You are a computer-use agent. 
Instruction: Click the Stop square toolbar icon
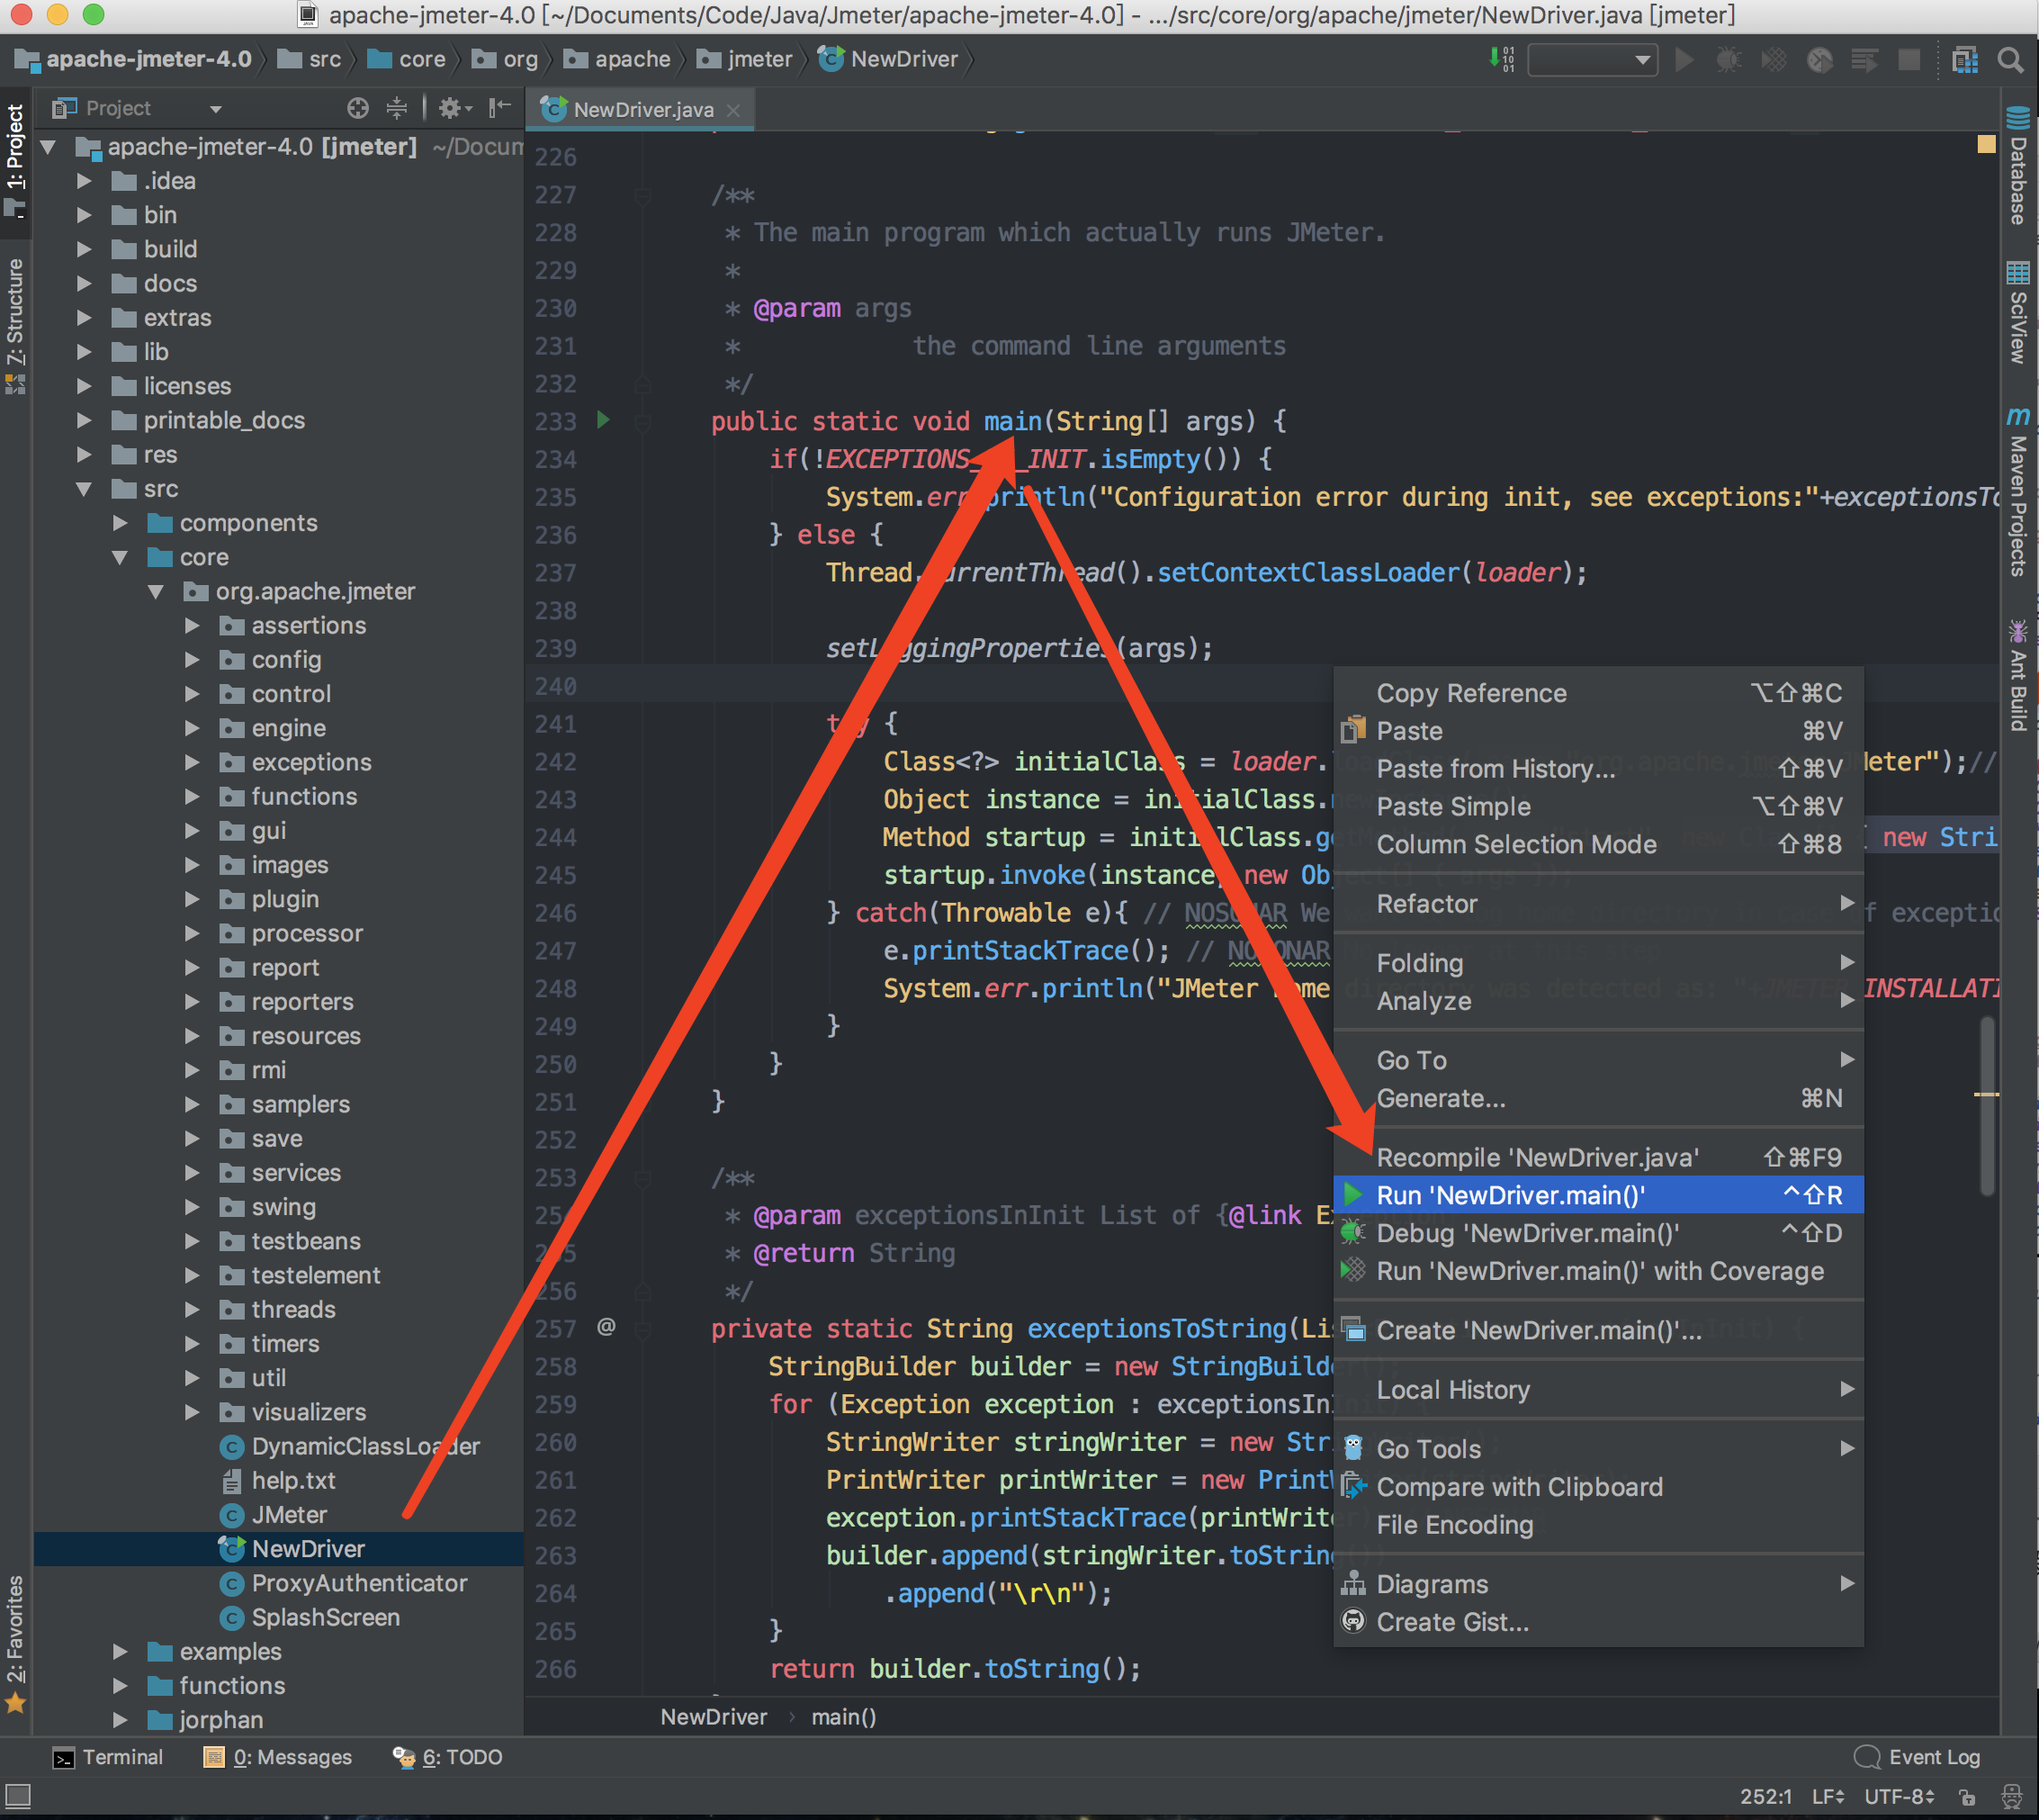coord(1909,60)
